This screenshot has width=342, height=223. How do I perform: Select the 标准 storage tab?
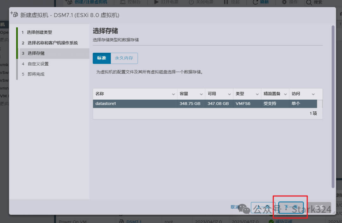[x=102, y=58]
